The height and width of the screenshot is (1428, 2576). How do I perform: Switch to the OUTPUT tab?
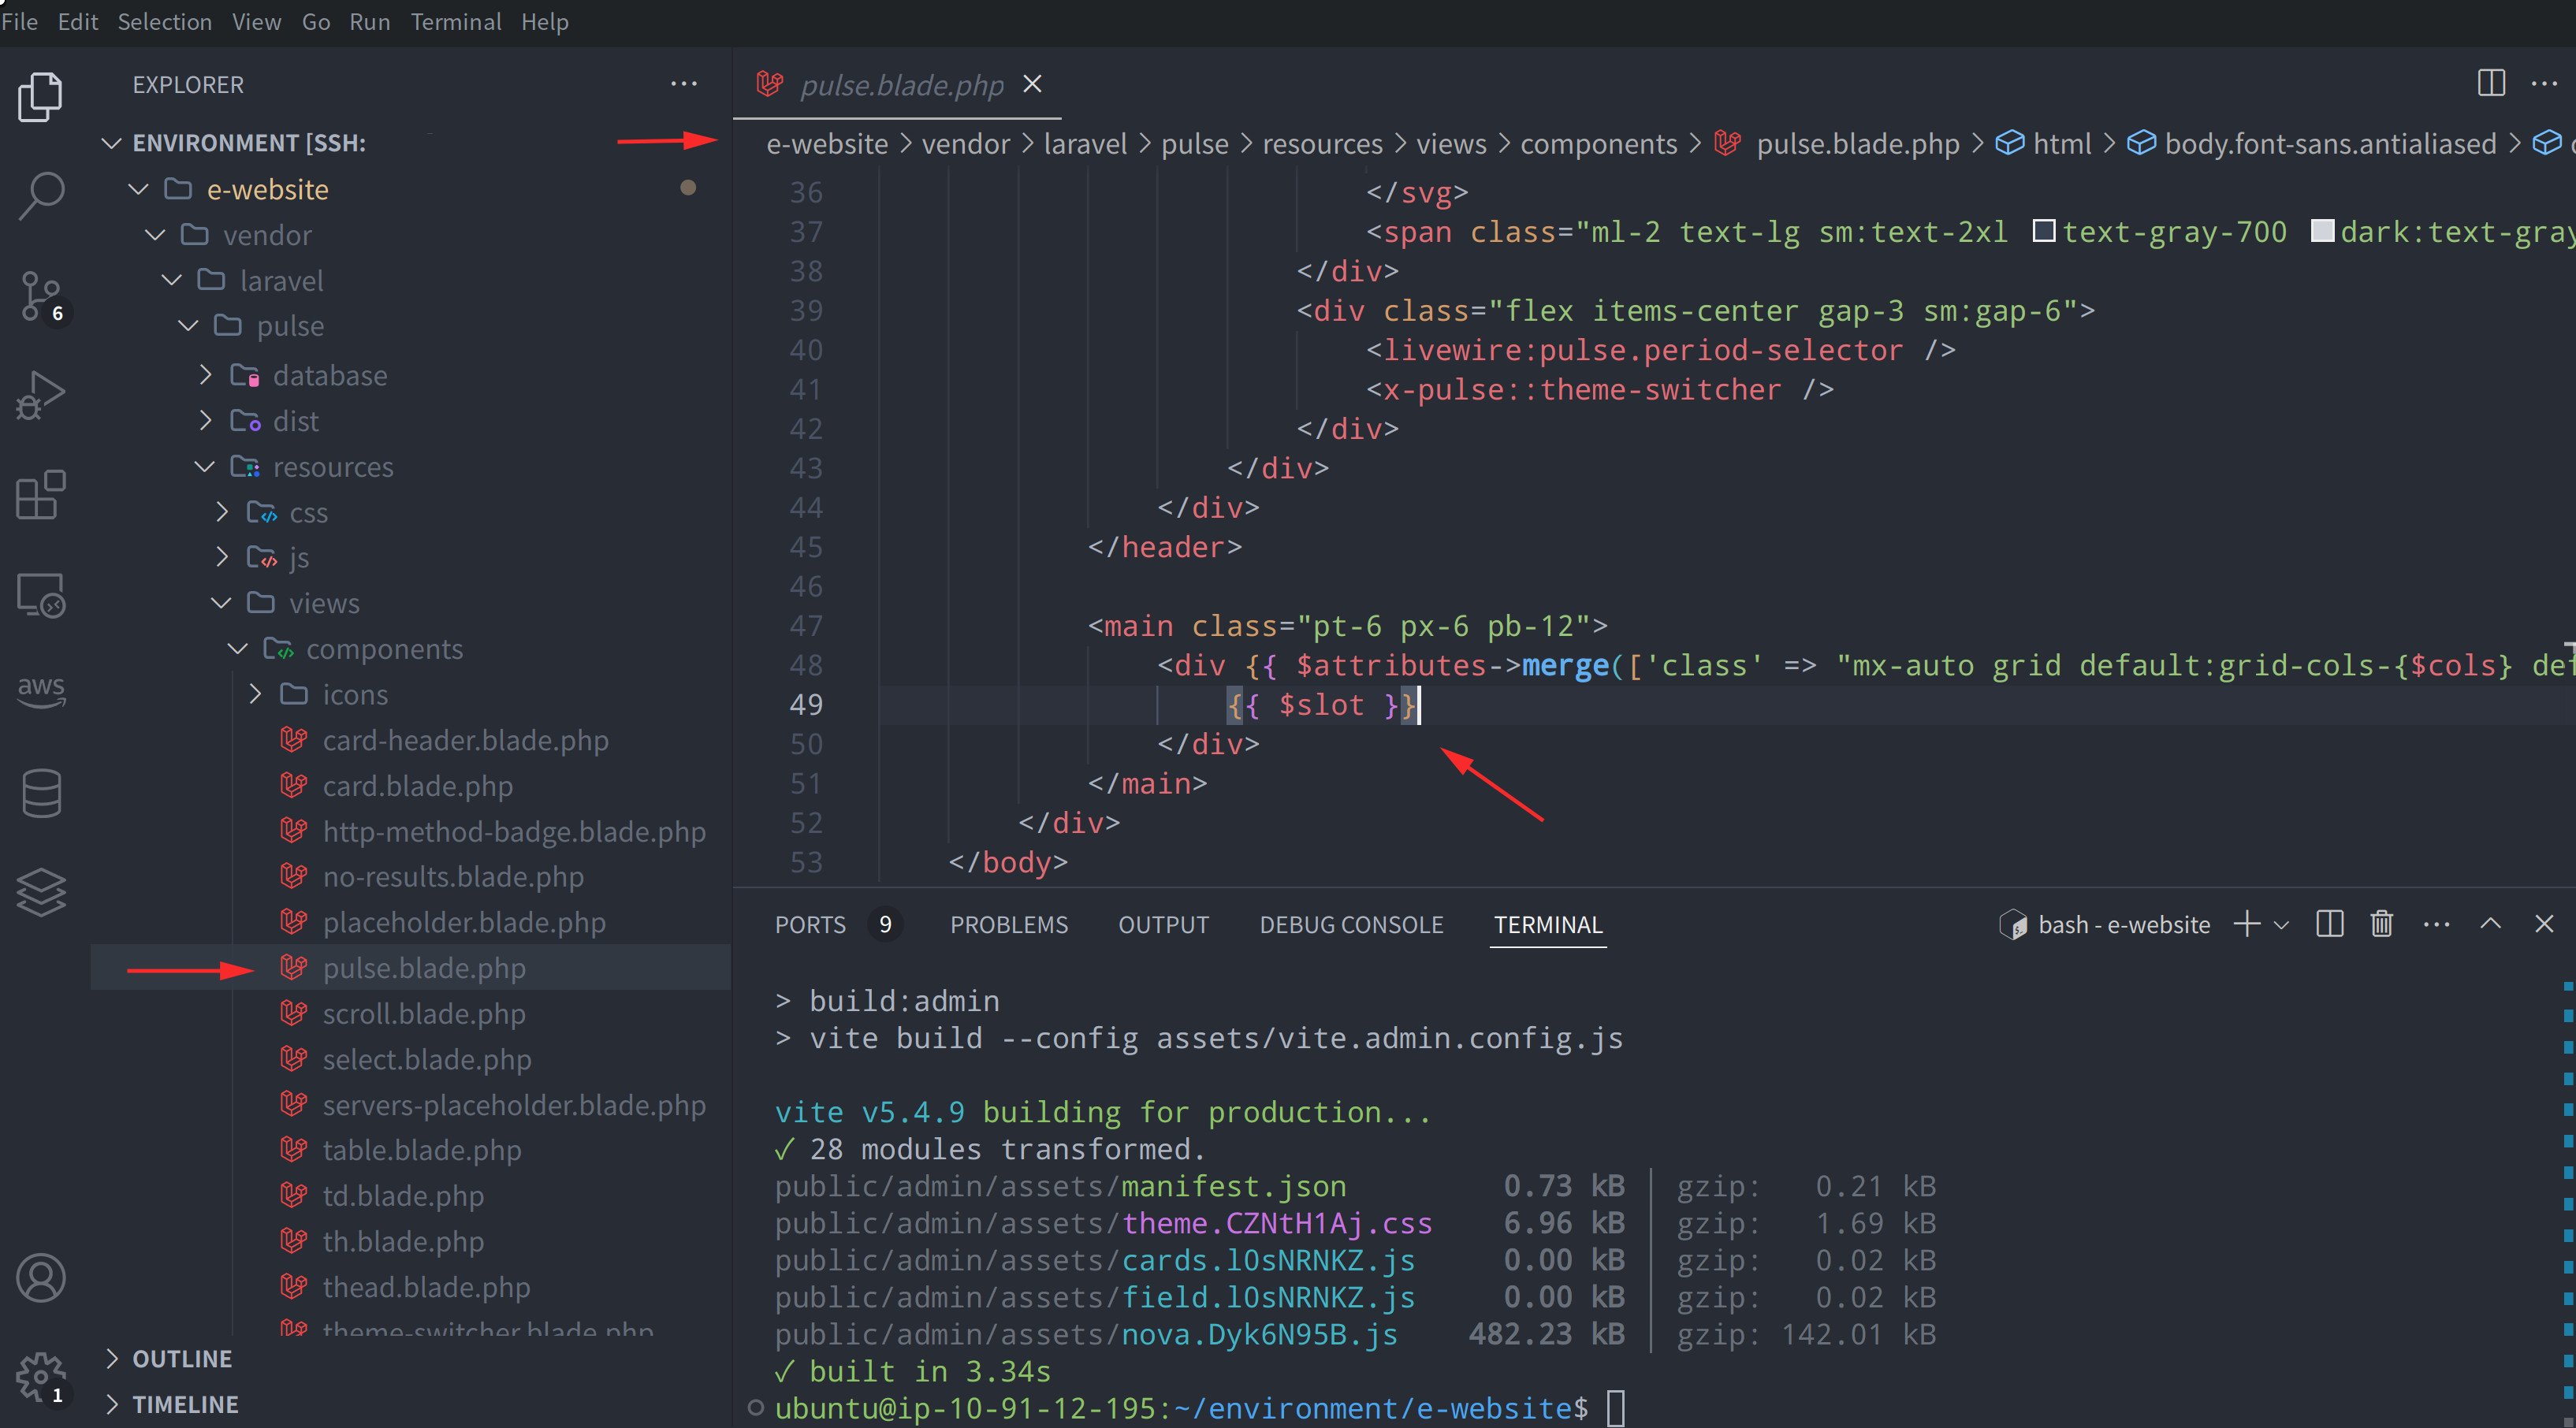click(x=1163, y=924)
